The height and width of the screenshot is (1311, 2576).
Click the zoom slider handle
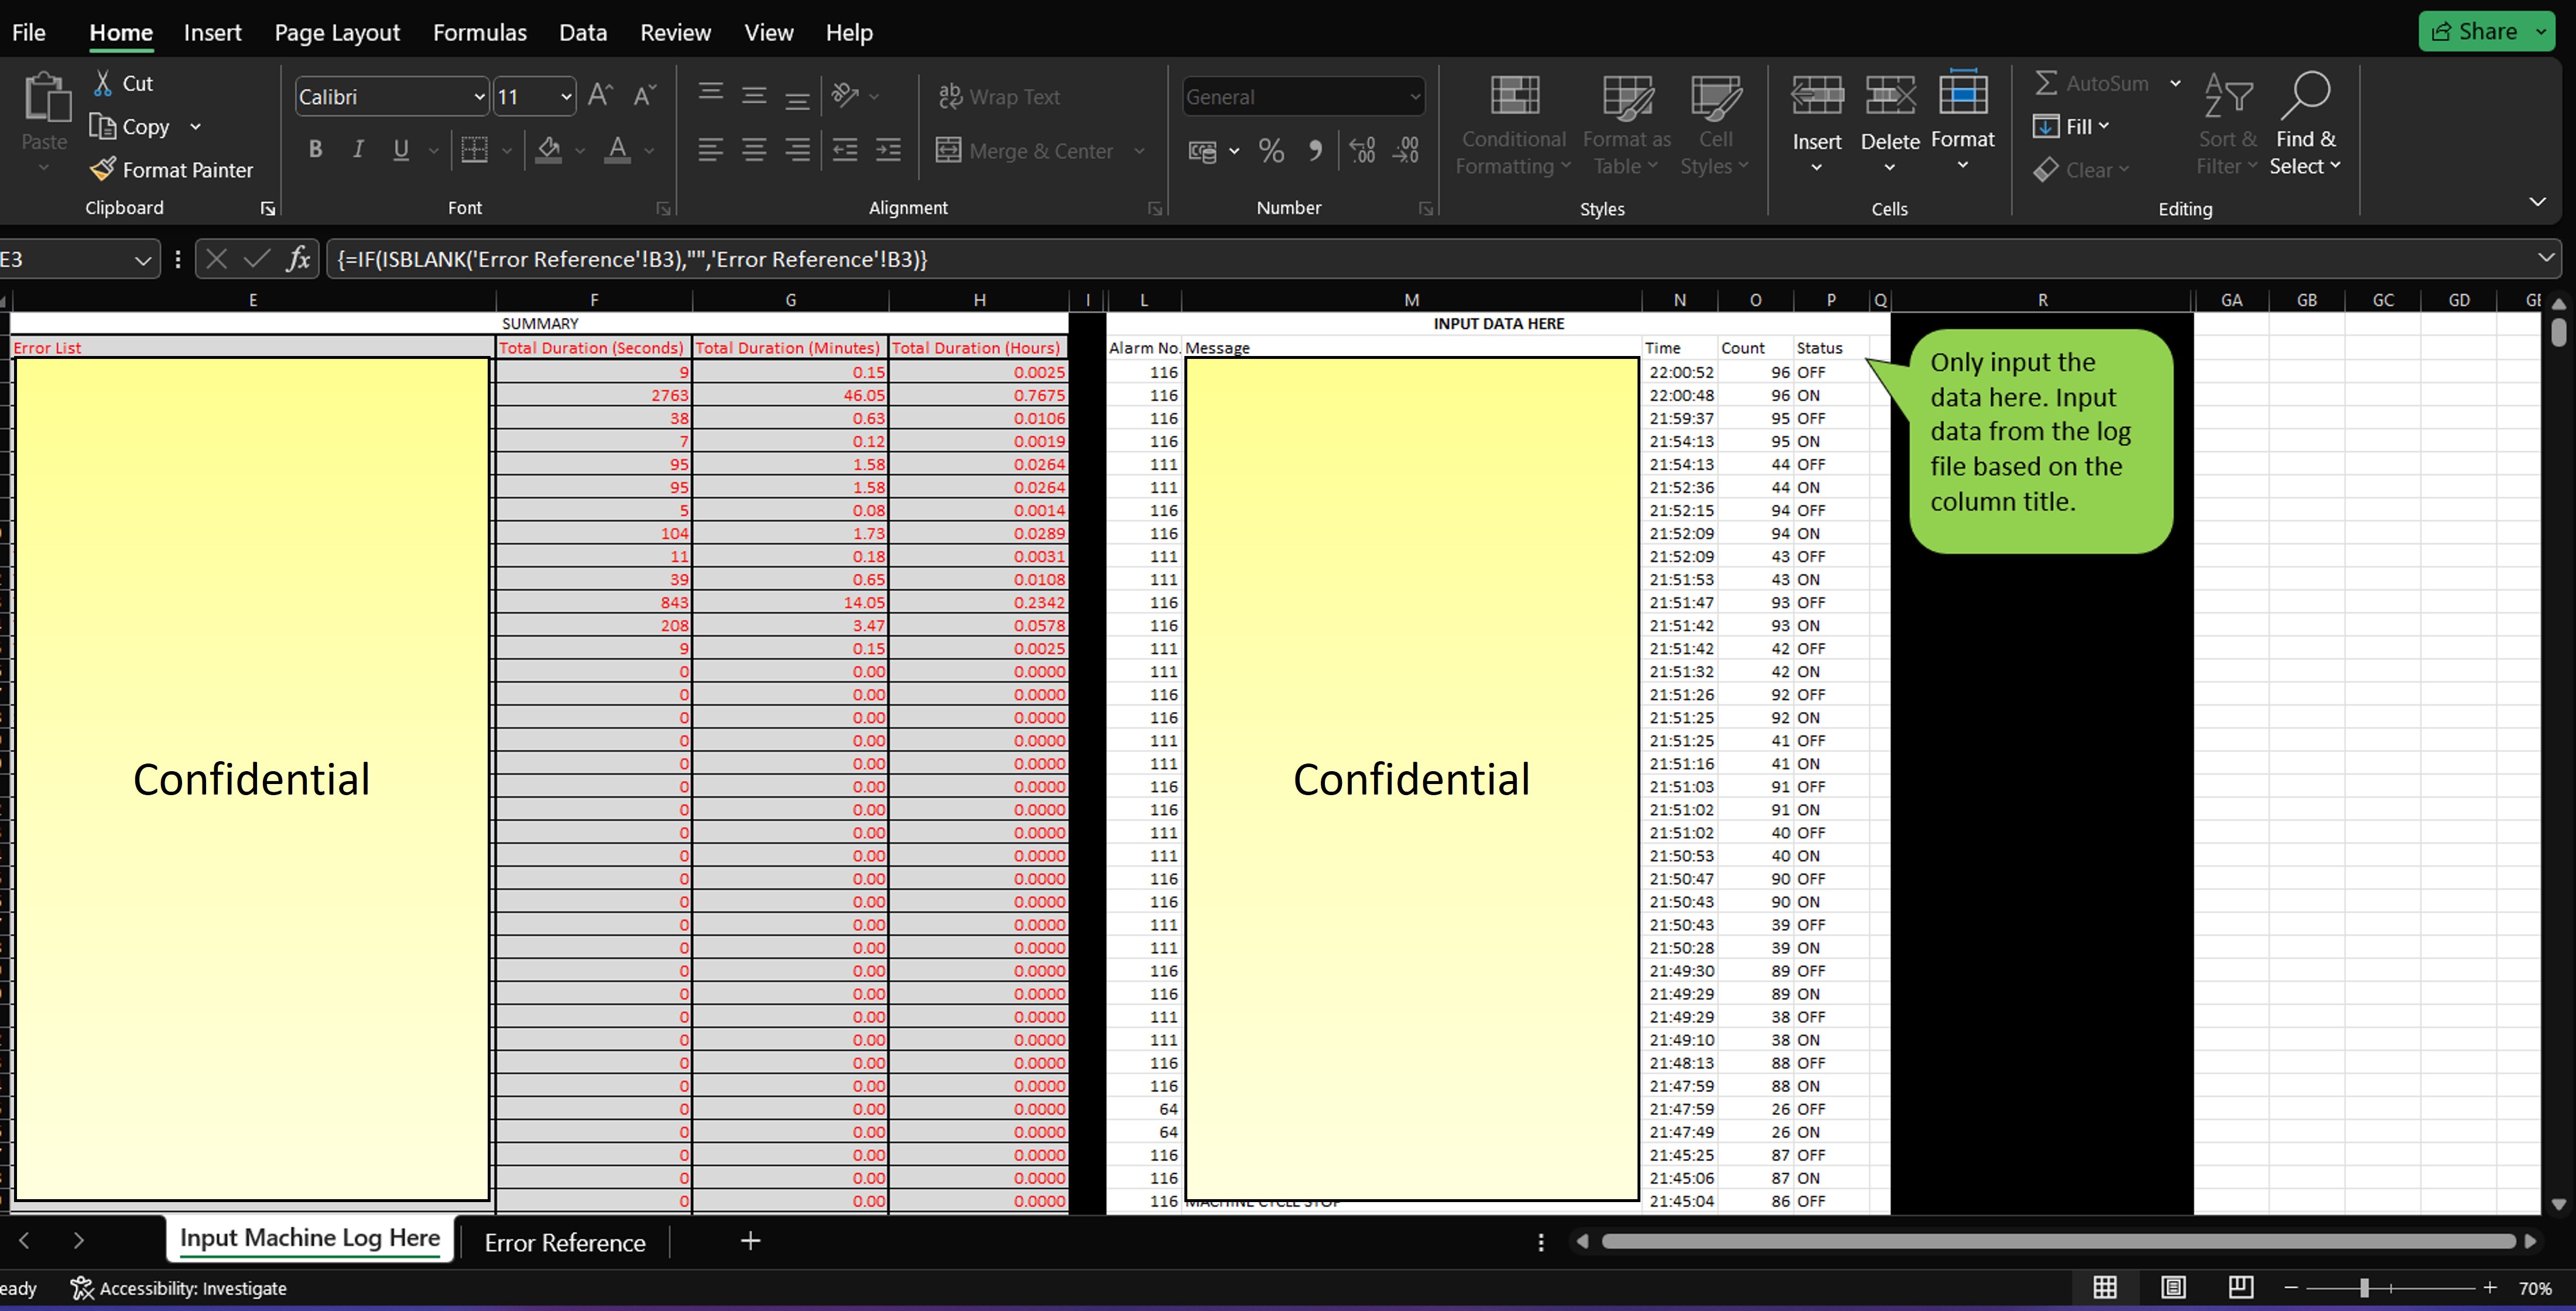pyautogui.click(x=2364, y=1288)
